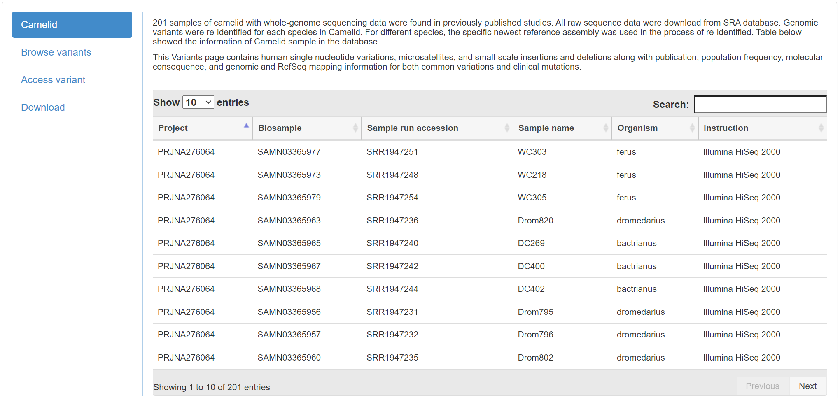Image resolution: width=840 pixels, height=398 pixels.
Task: Select biosample cell SAMN03365956
Action: (289, 312)
